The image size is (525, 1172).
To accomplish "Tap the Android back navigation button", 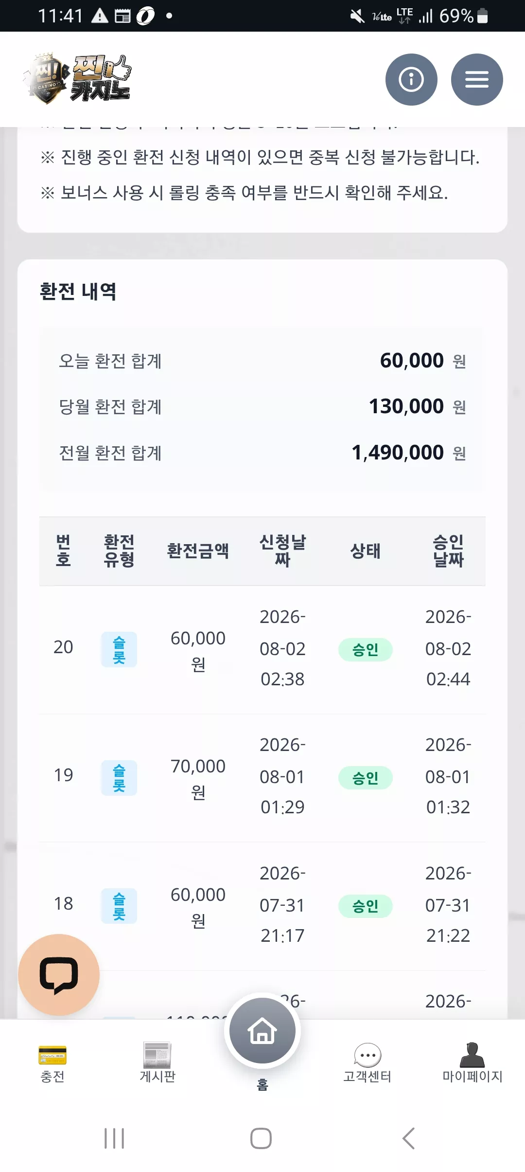I will click(409, 1138).
